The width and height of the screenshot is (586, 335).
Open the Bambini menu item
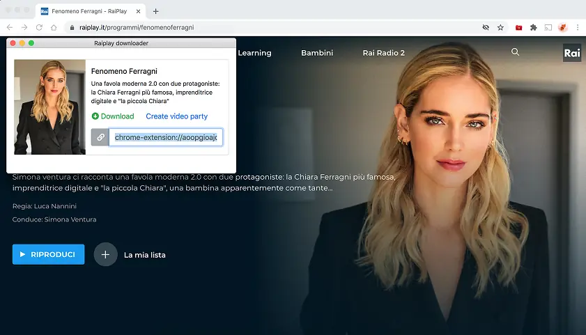click(317, 53)
